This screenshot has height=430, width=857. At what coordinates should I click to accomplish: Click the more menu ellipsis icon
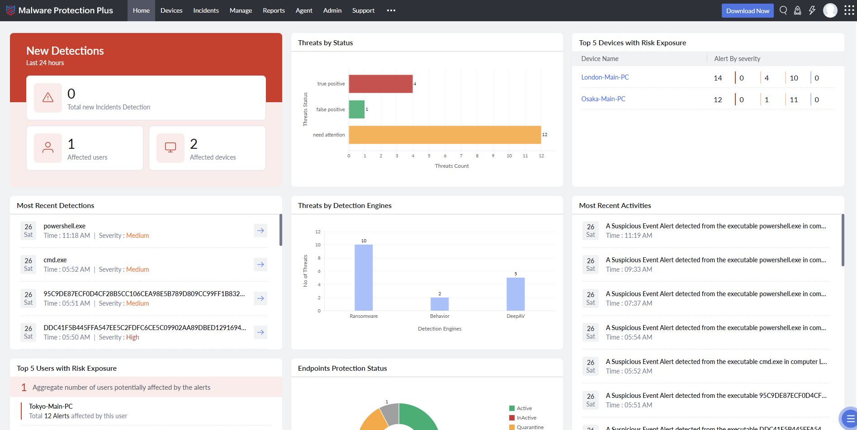point(391,10)
